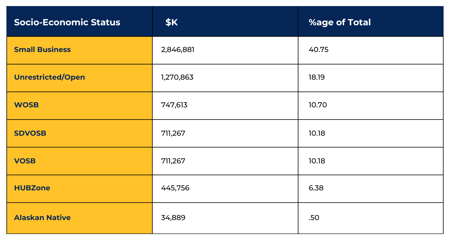Screen dimensions: 450x241
Task: Click the 34,889 value cell
Action: pyautogui.click(x=173, y=218)
